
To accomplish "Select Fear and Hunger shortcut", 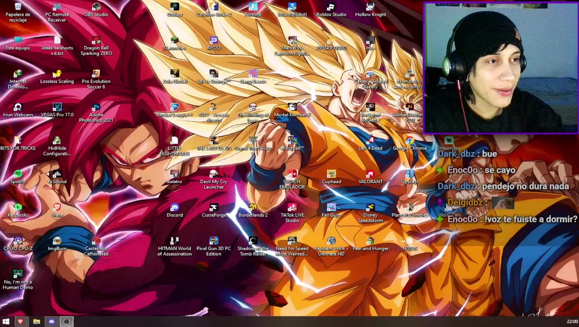I will 371,243.
